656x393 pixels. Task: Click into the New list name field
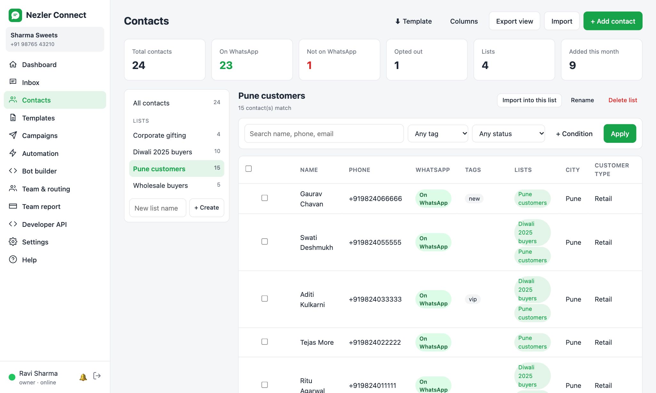point(158,208)
